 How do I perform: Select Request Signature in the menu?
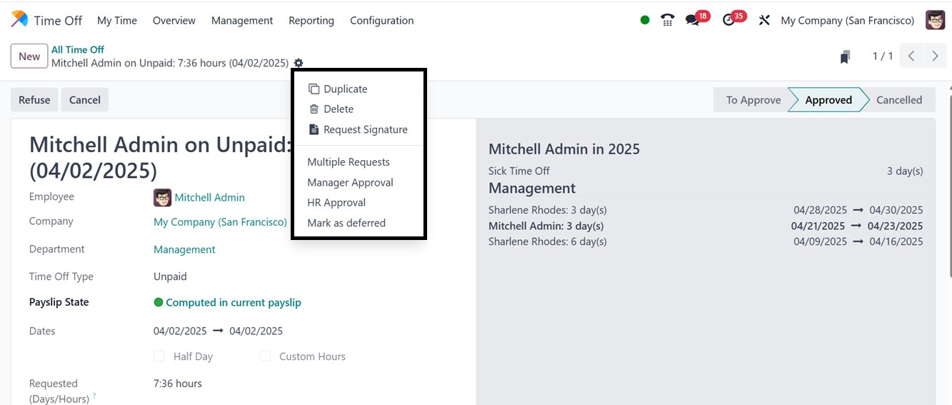click(365, 129)
